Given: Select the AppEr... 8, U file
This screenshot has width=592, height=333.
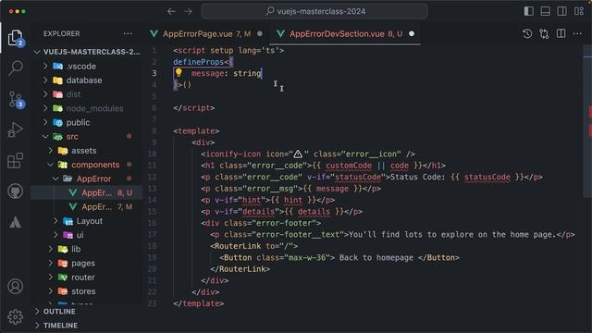Looking at the screenshot, I should tap(87, 192).
